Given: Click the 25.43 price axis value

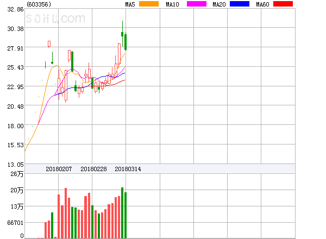Looking at the screenshot, I should (x=15, y=67).
